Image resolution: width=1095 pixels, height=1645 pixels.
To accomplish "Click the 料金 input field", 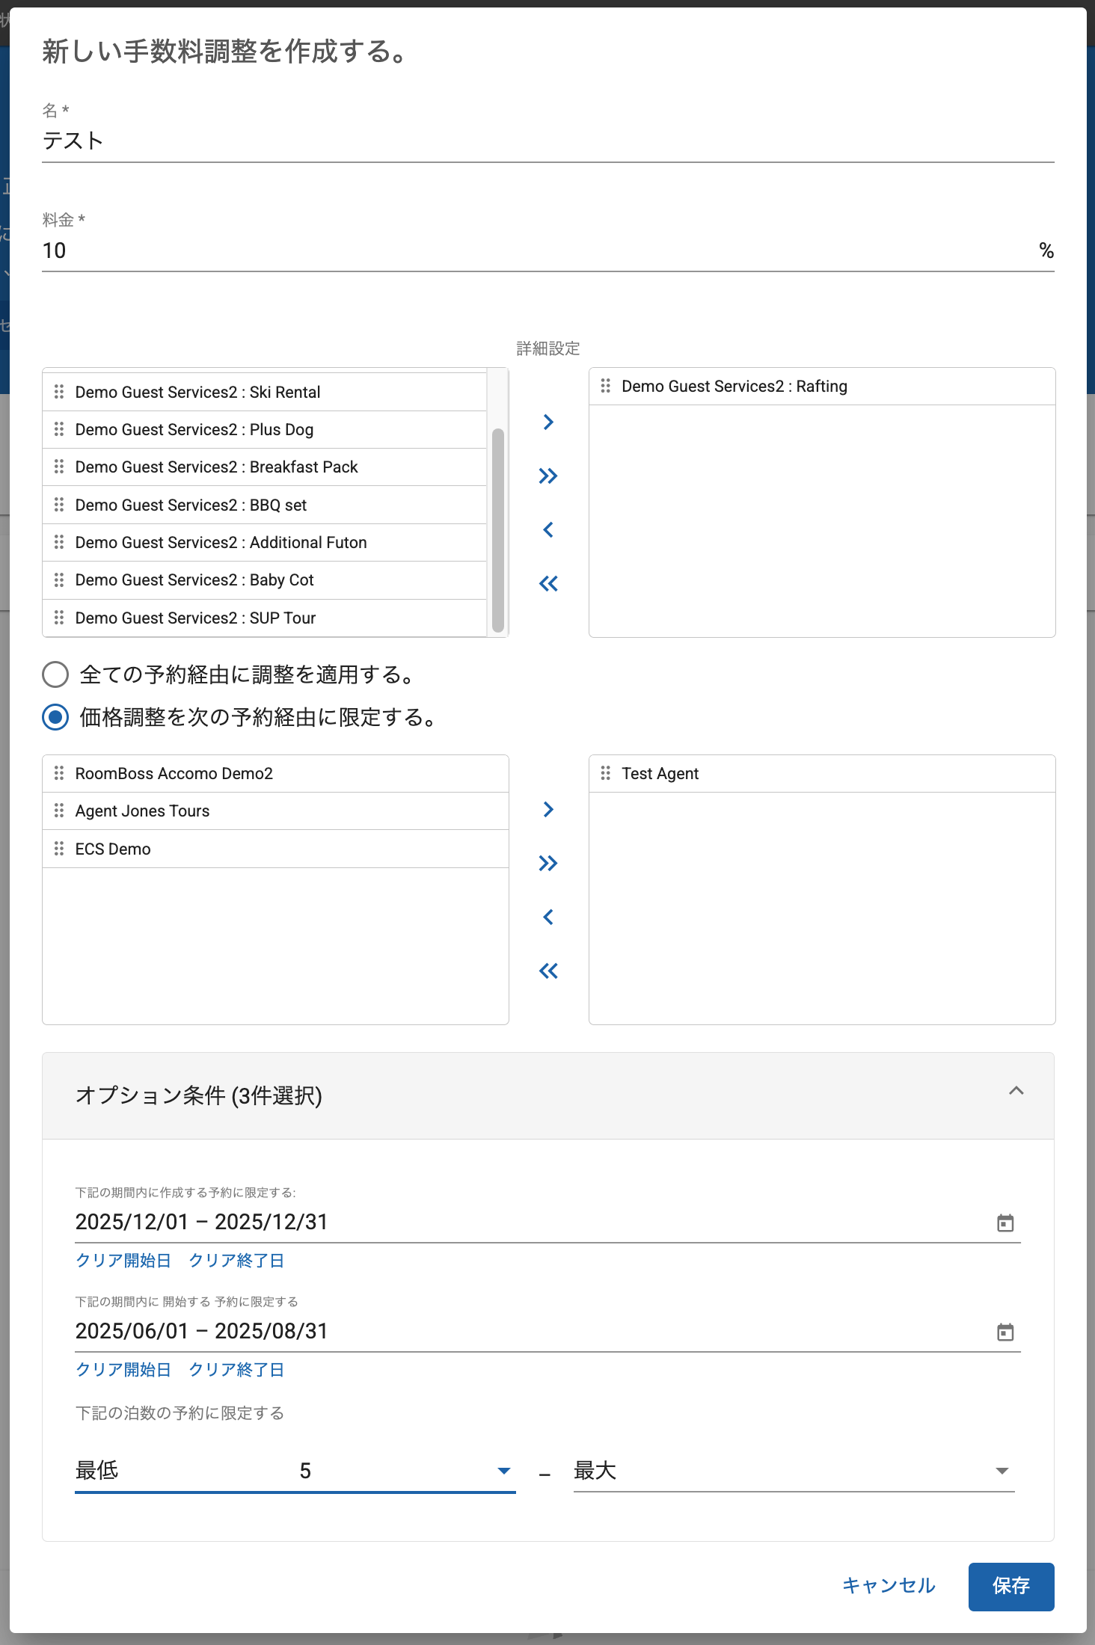I will (524, 251).
